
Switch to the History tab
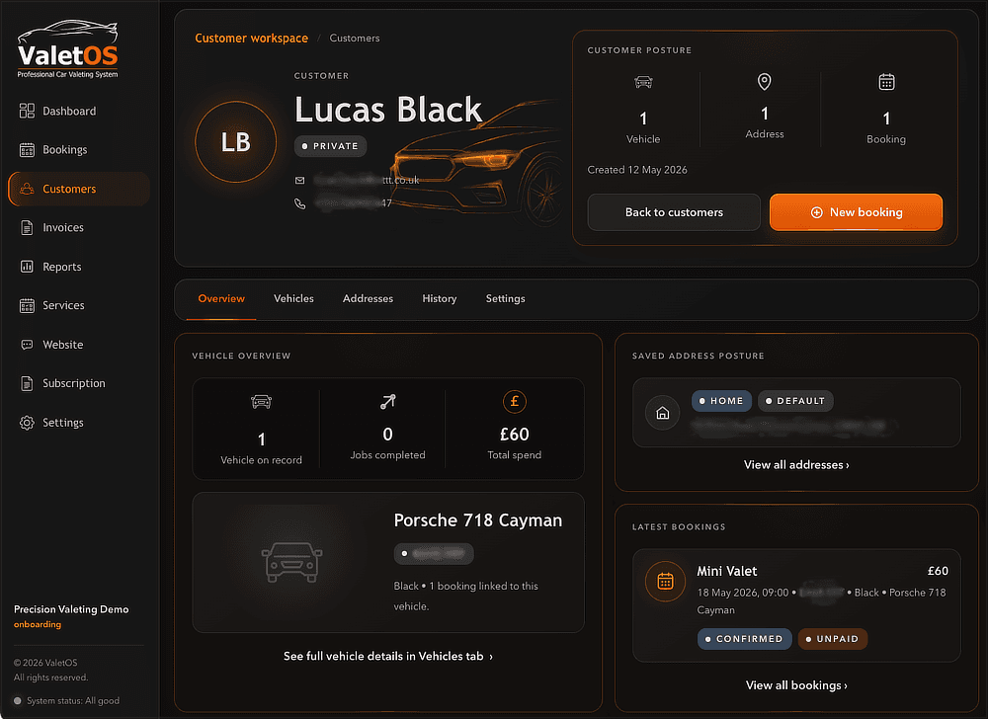point(440,298)
